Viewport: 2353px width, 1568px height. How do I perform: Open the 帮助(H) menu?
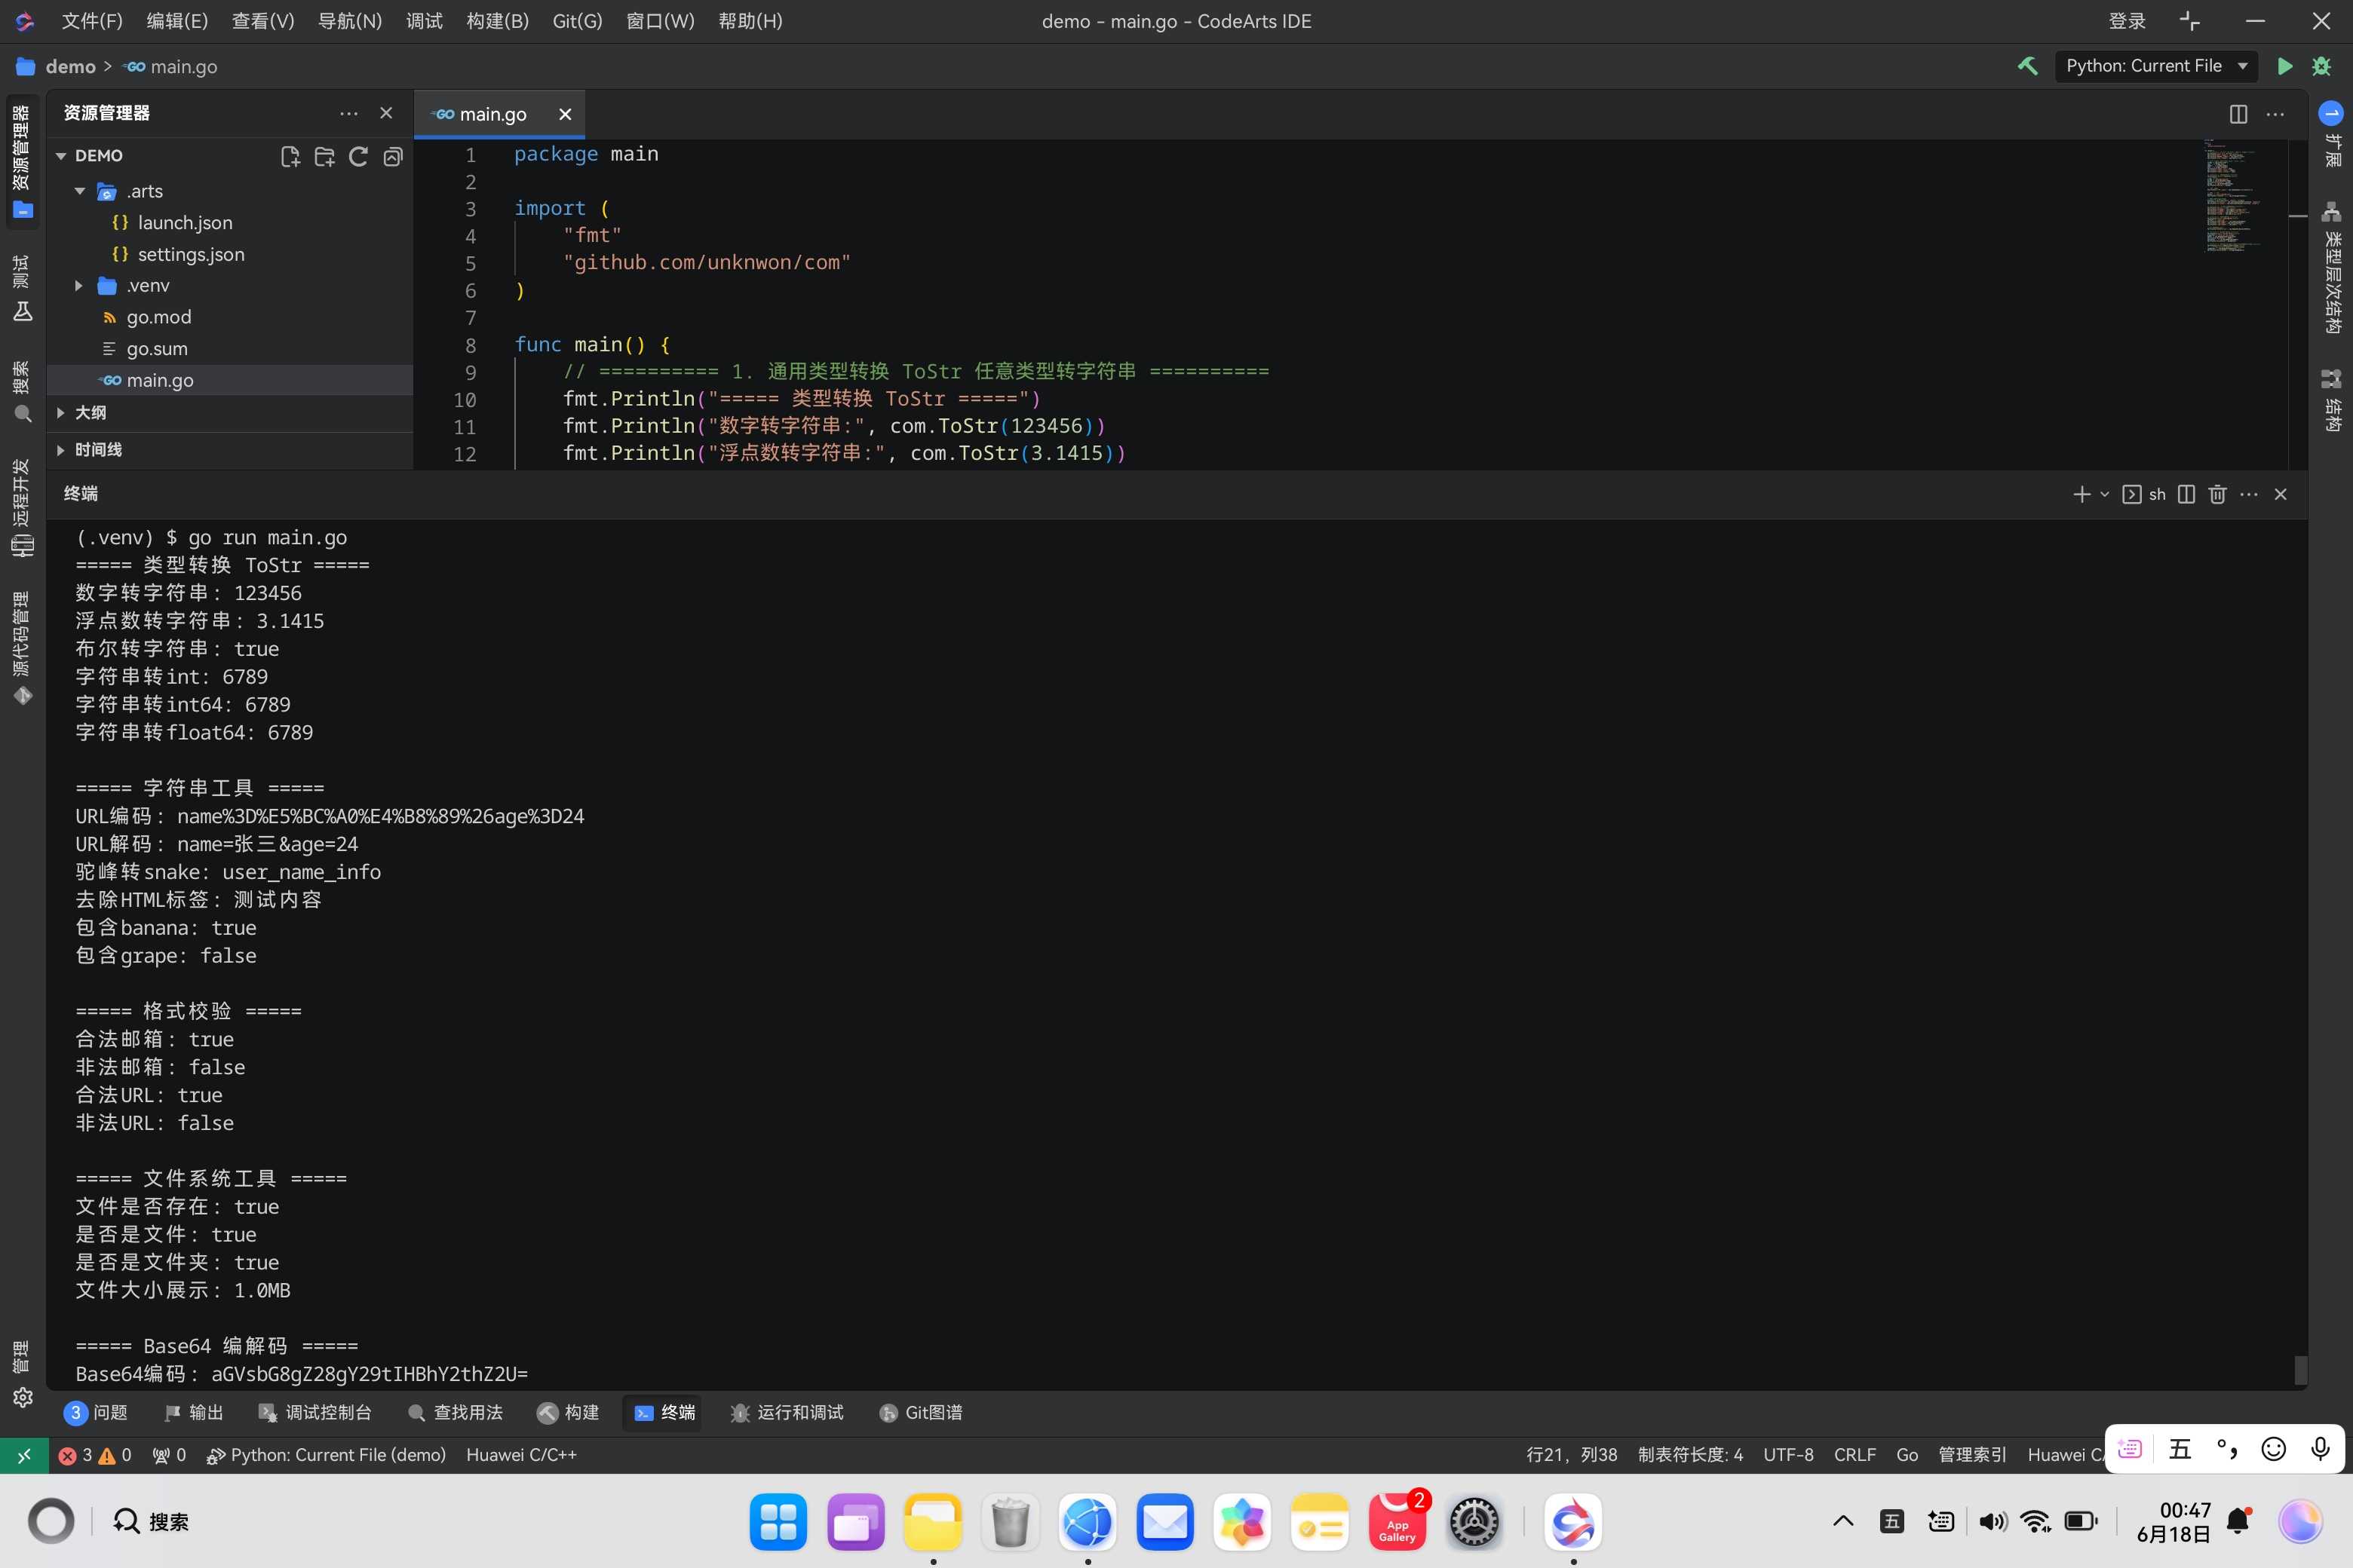[750, 21]
